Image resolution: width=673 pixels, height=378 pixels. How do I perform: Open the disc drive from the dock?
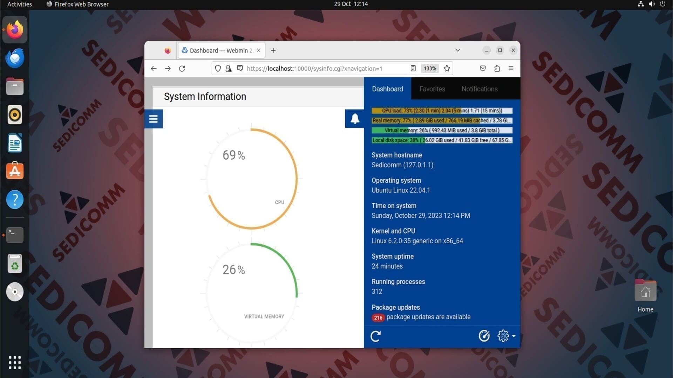pyautogui.click(x=15, y=292)
